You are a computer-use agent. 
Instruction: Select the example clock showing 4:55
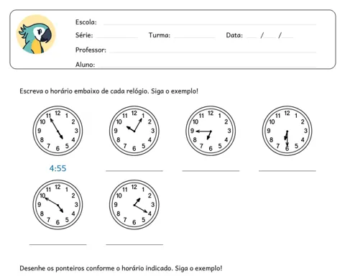pos(57,131)
